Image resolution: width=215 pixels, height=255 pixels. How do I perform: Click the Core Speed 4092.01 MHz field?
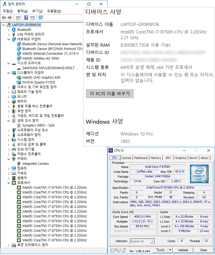(143, 217)
